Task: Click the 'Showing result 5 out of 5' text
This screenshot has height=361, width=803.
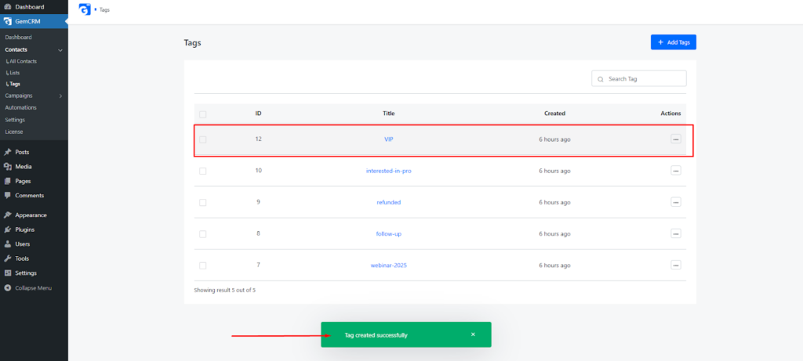Action: (x=225, y=290)
